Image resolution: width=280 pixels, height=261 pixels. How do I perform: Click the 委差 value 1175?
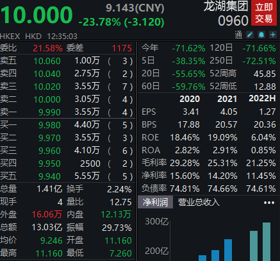[x=122, y=48]
